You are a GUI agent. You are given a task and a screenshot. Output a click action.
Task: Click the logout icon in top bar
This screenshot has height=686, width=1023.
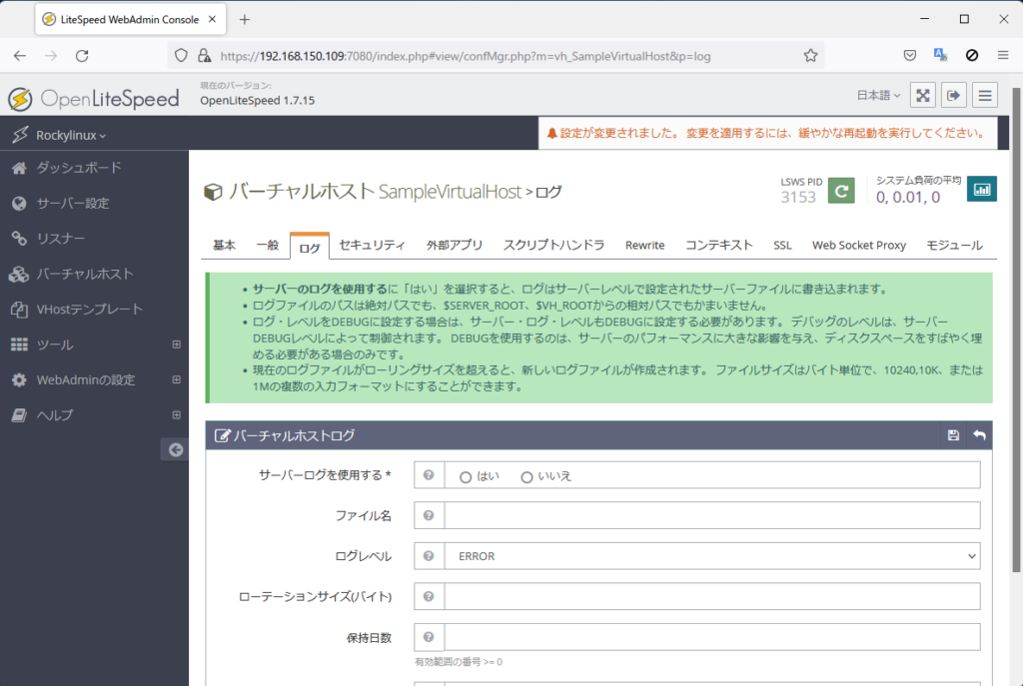click(x=954, y=96)
